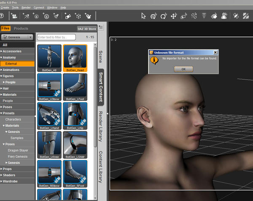The width and height of the screenshot is (253, 201).
Task: Click the content filter text field
Action: pos(56,38)
